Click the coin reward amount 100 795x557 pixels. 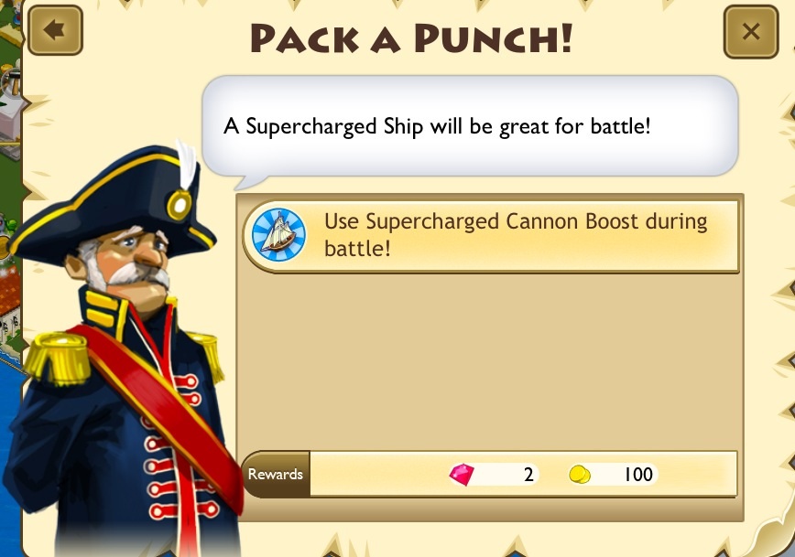tap(637, 475)
